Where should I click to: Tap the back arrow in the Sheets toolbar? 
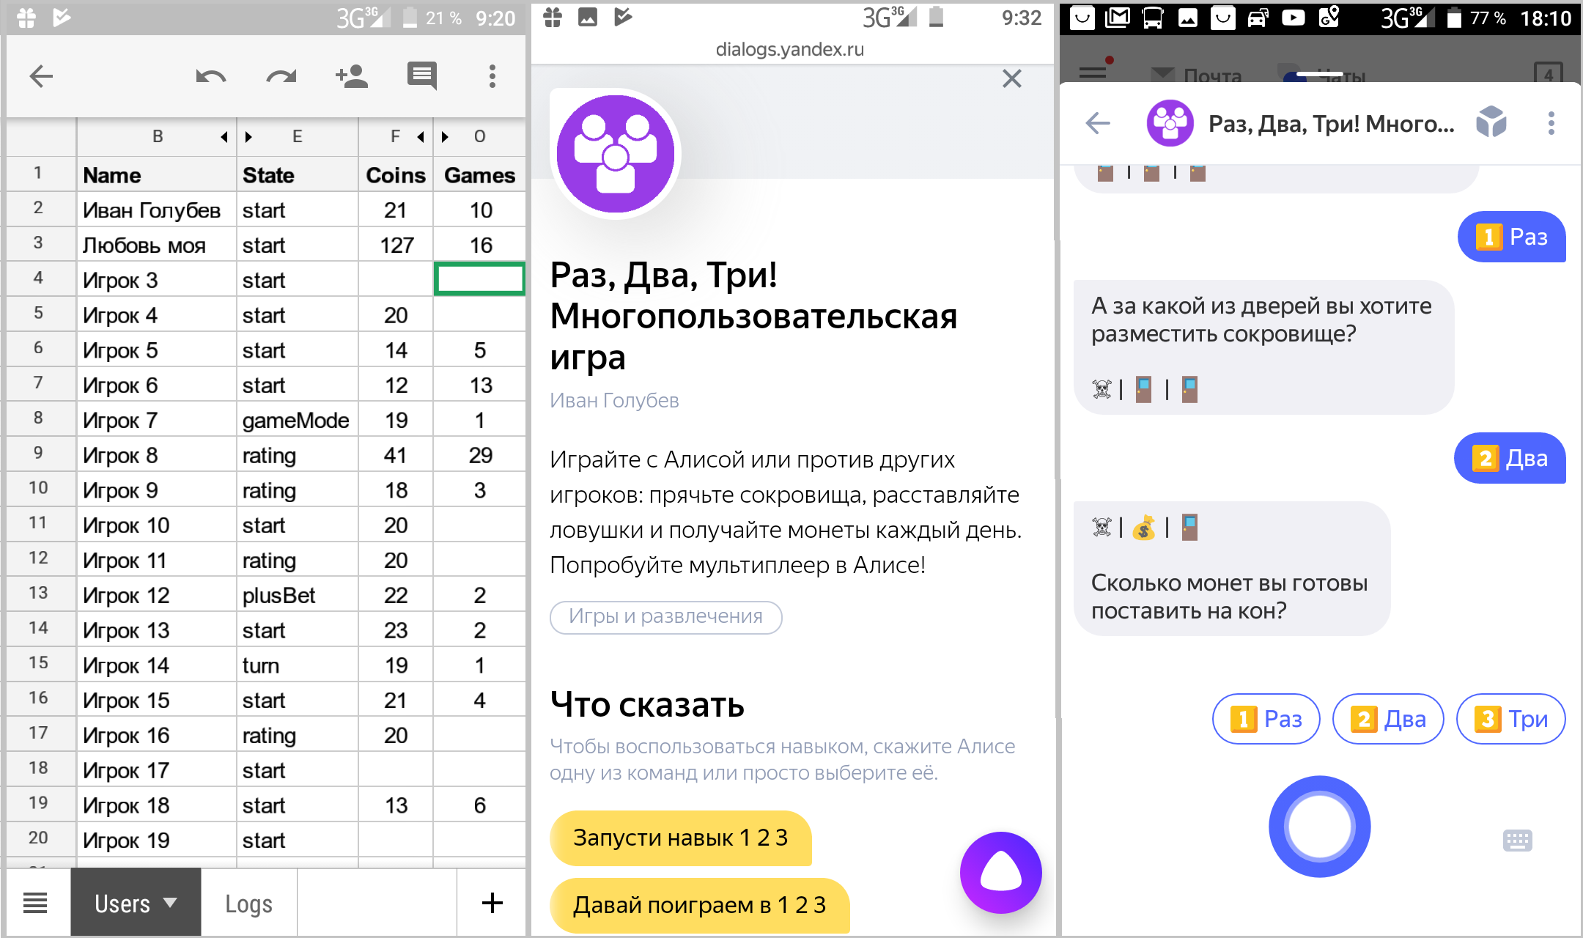41,76
